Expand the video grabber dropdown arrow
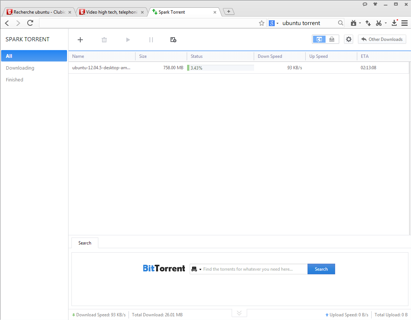 tap(360, 23)
